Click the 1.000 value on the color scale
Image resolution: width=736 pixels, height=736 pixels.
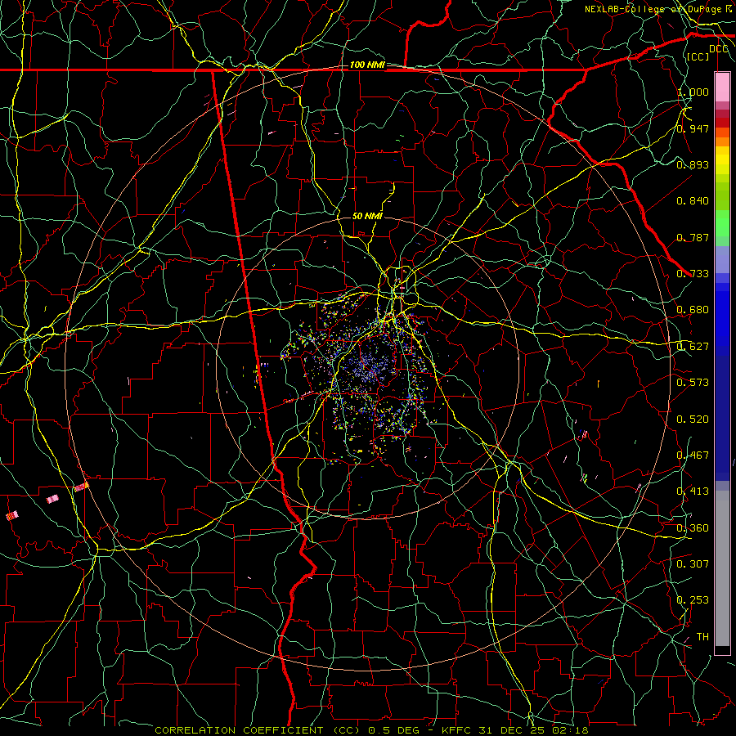[693, 92]
